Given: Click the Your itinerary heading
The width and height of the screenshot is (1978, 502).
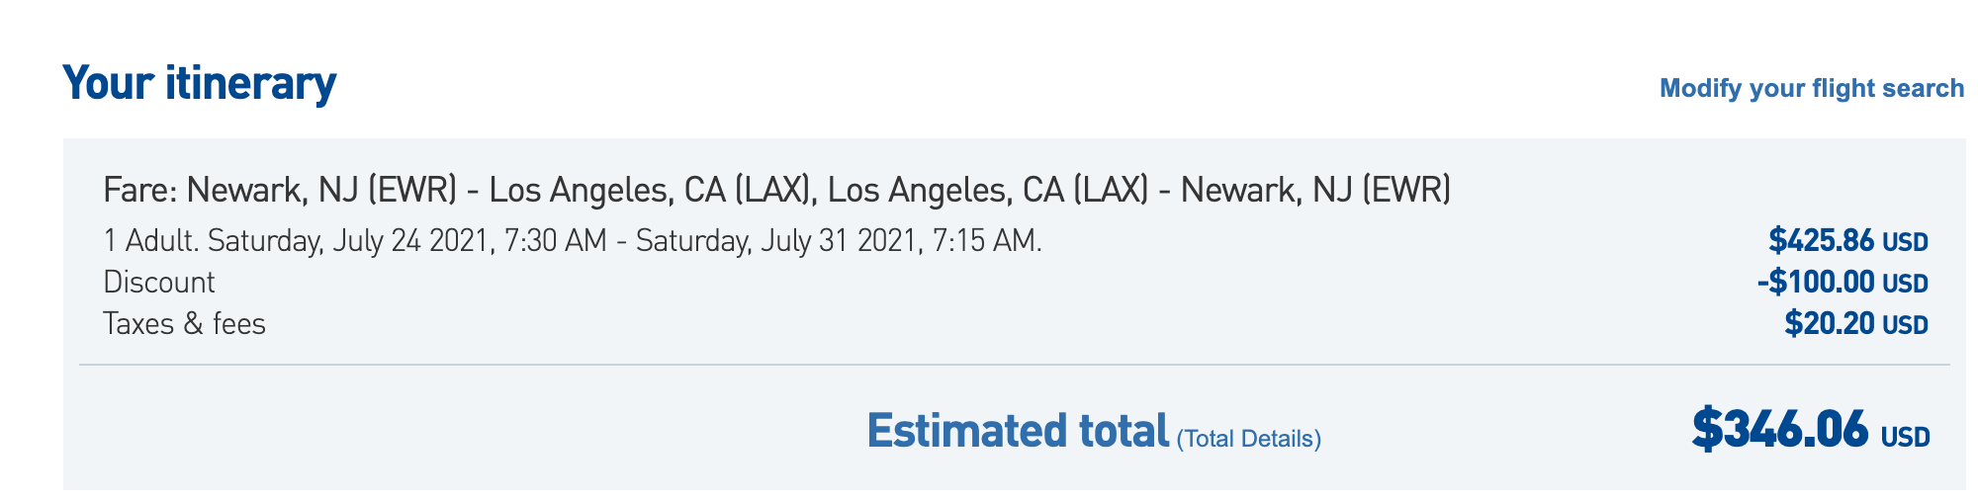Looking at the screenshot, I should coord(199,83).
